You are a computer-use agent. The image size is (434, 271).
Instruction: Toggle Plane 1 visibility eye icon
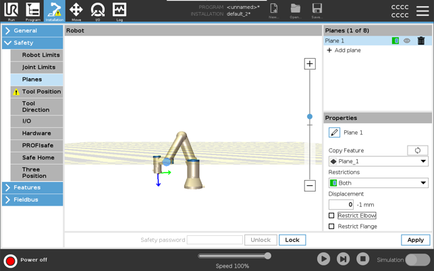[x=407, y=41]
